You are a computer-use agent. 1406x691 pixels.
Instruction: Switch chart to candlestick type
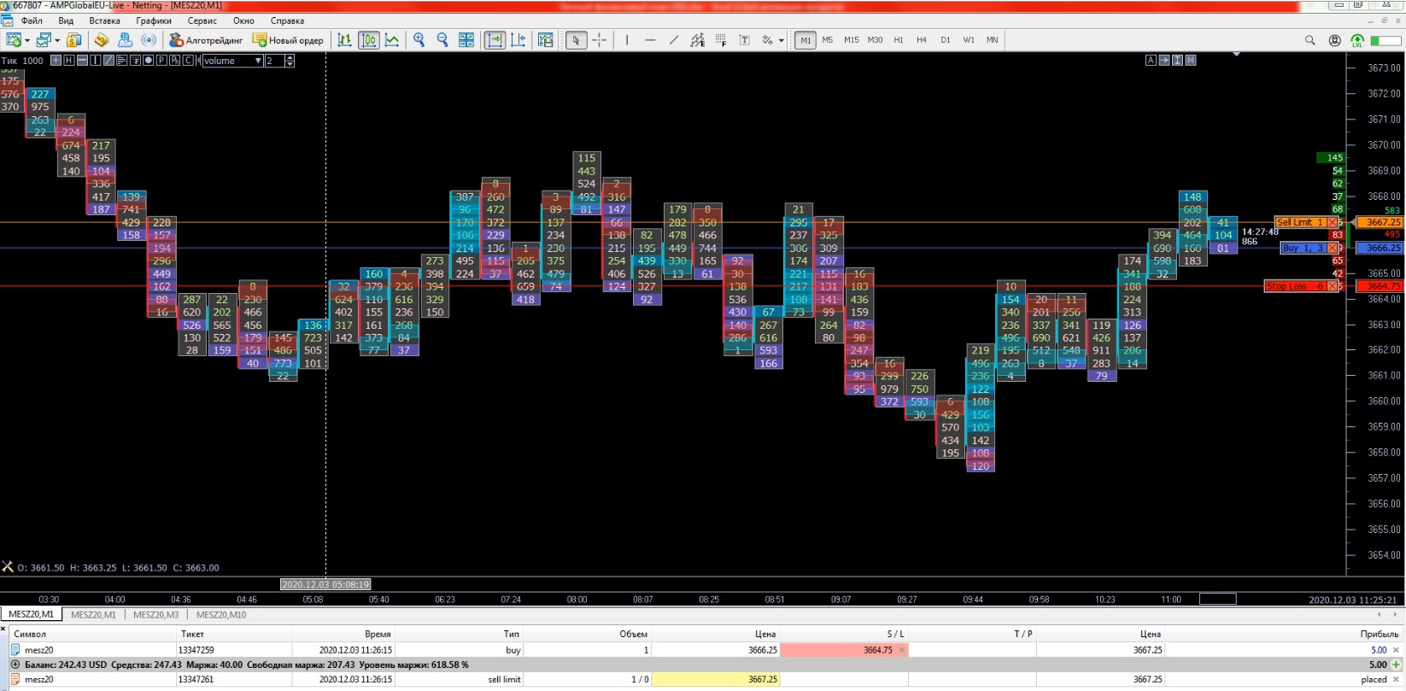(x=369, y=40)
